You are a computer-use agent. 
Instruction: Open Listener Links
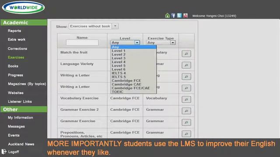coord(20,102)
